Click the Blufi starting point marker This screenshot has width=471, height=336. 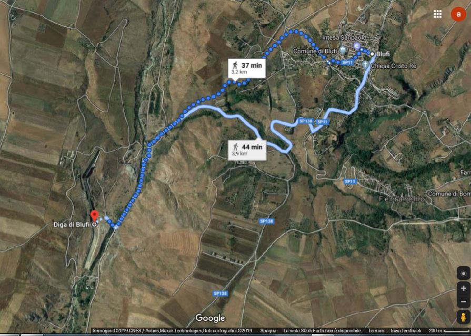coord(372,54)
